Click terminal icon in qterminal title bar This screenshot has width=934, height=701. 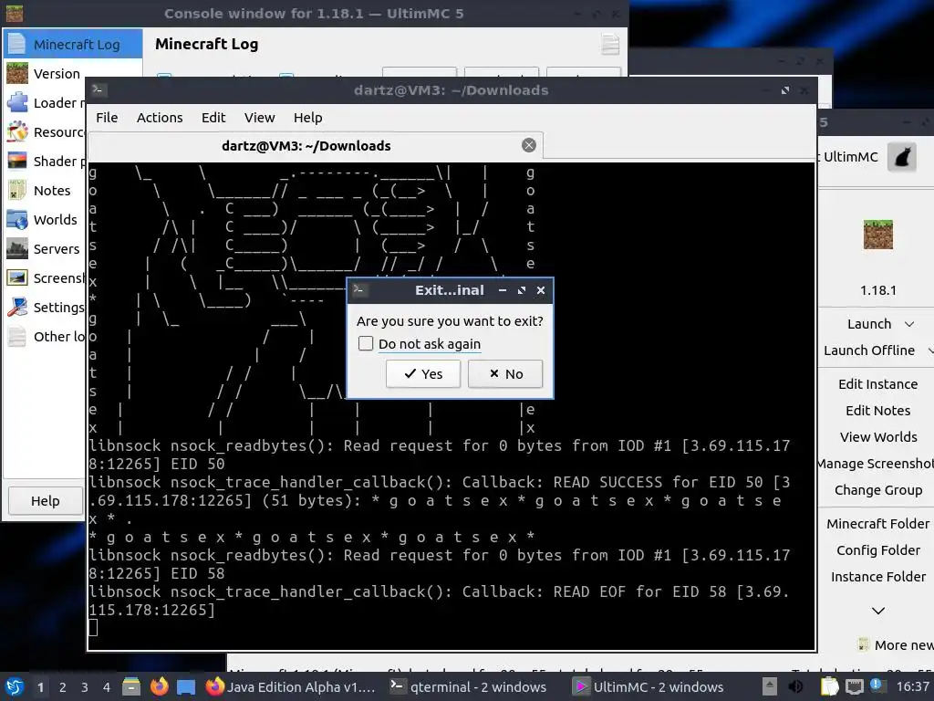tap(99, 90)
